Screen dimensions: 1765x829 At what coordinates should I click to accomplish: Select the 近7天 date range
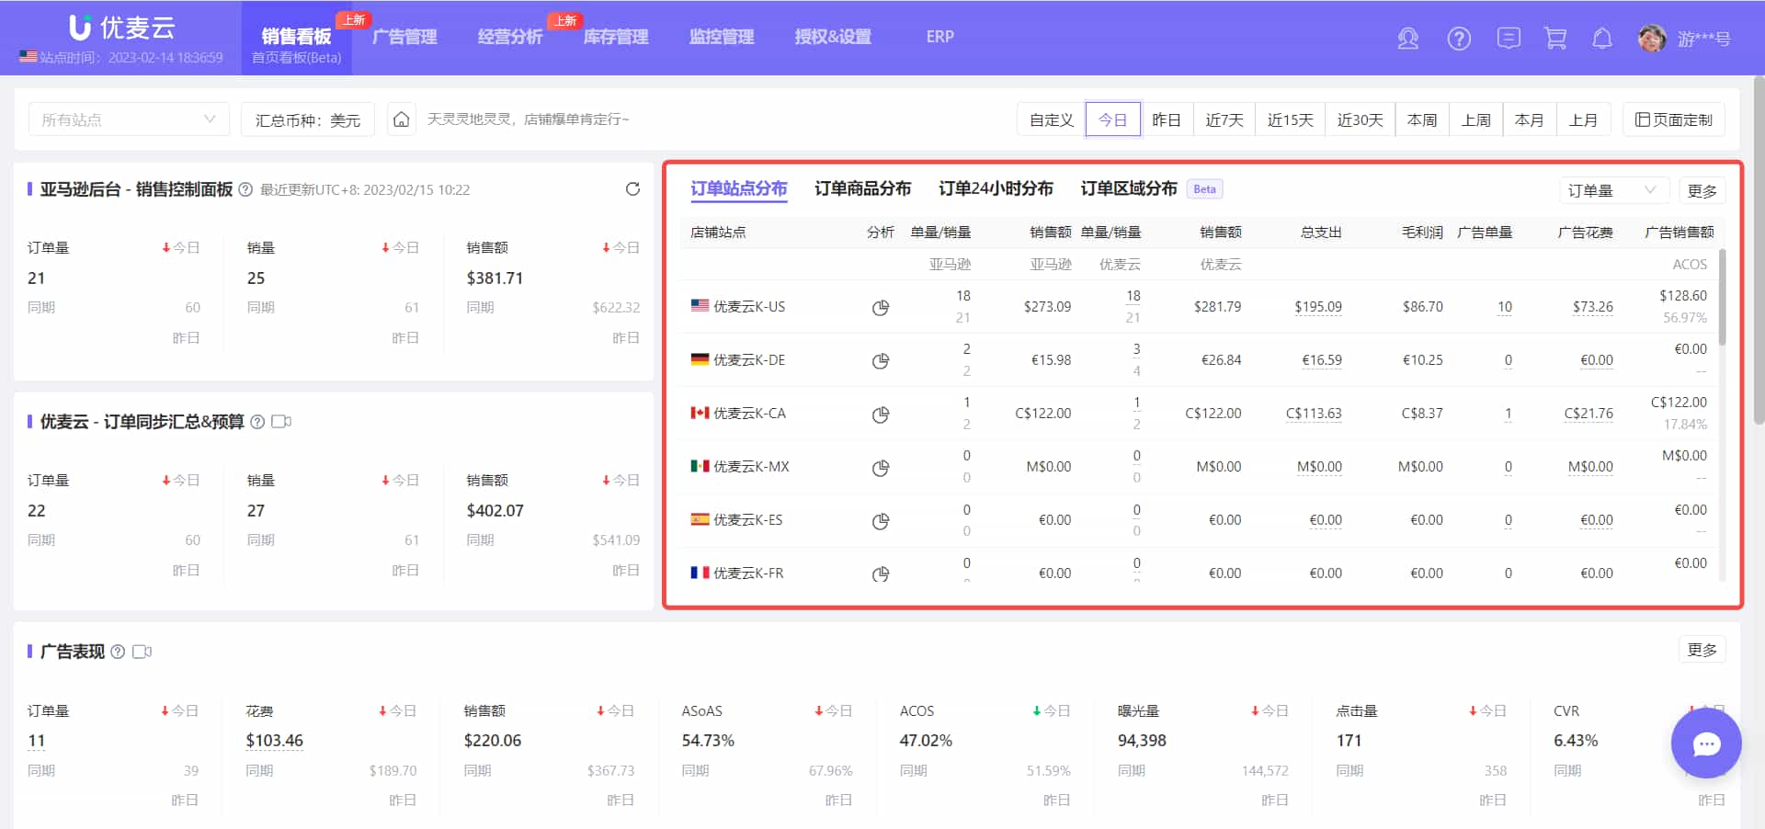(1224, 119)
